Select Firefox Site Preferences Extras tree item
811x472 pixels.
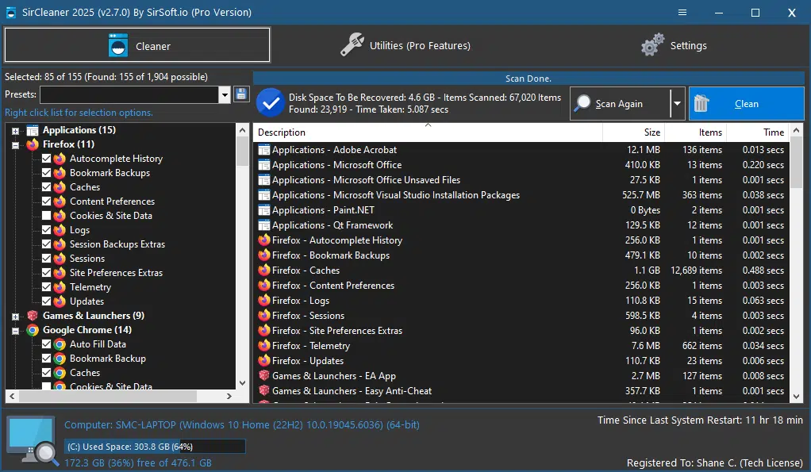[116, 273]
